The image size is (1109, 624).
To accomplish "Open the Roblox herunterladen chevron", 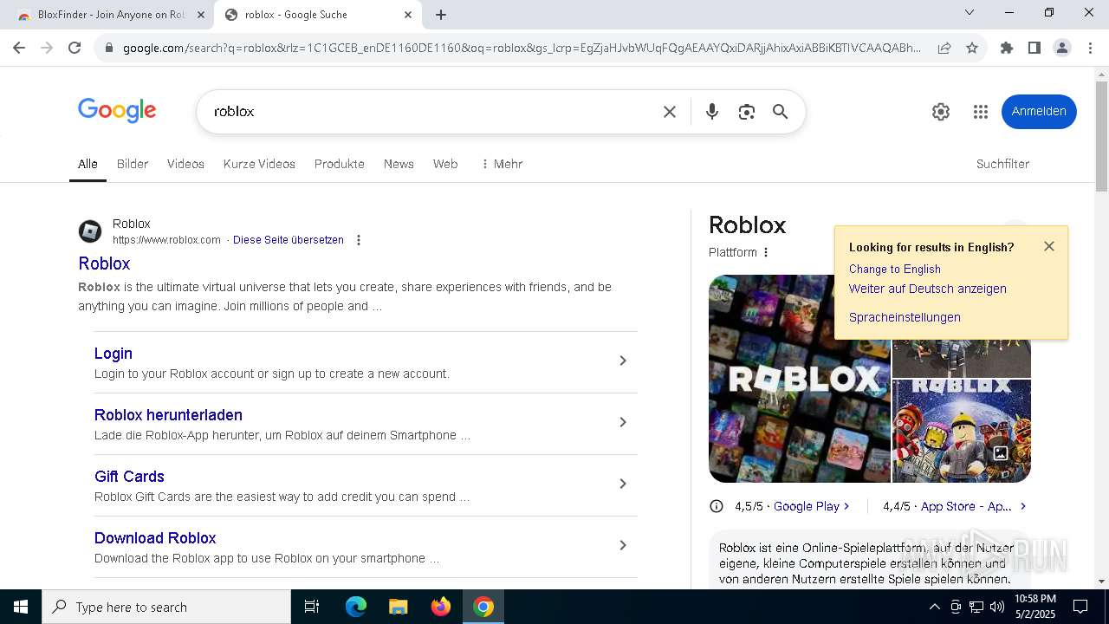I will 622,422.
